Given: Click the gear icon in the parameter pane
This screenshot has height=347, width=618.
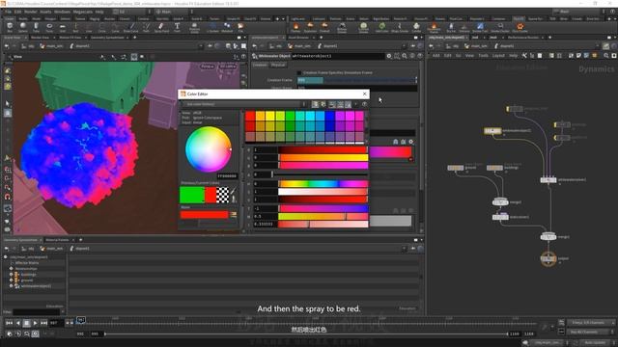Looking at the screenshot, I should click(389, 56).
